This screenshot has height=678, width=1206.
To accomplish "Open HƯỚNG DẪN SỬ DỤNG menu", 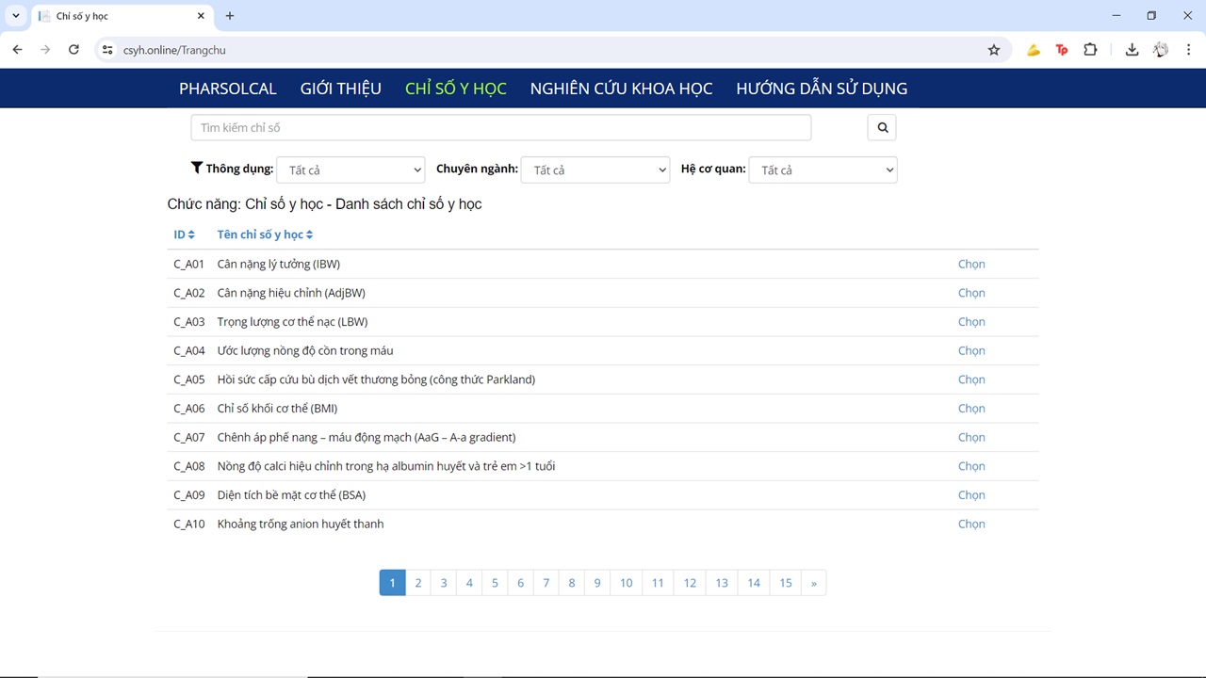I will (822, 89).
